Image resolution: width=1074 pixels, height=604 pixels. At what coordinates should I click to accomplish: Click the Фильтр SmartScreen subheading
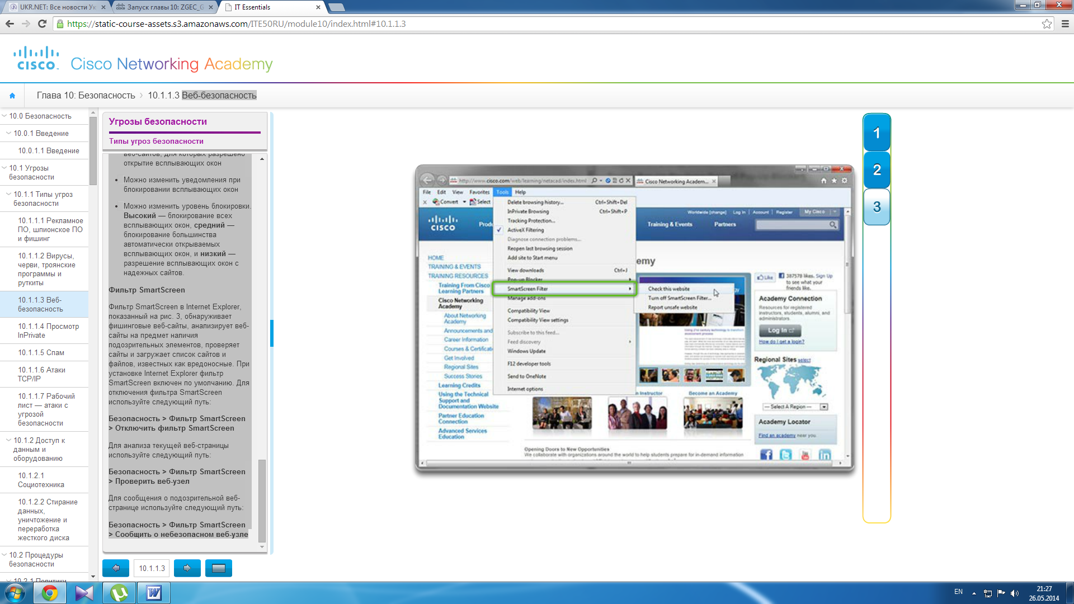[147, 290]
